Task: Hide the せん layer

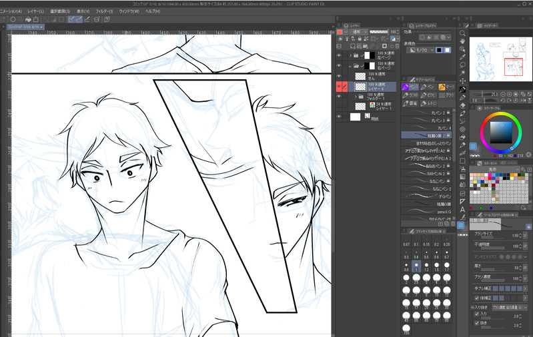Action: point(339,76)
